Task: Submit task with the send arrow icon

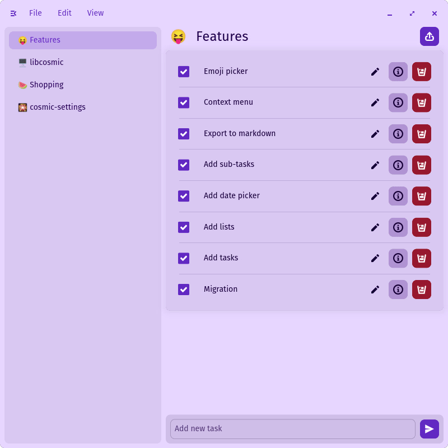Action: pyautogui.click(x=430, y=428)
